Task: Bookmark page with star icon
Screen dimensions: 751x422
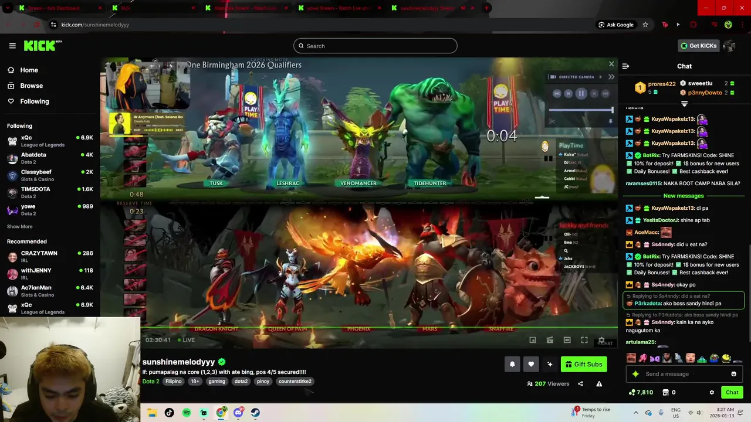Action: click(645, 25)
